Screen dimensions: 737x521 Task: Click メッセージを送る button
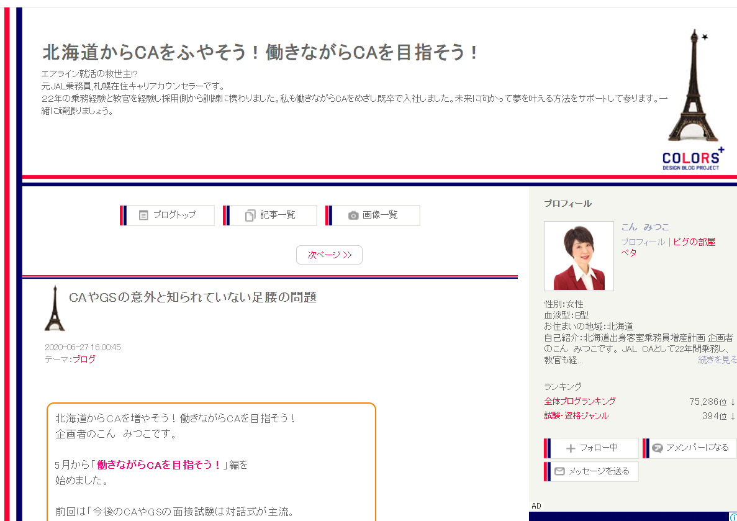pos(591,471)
